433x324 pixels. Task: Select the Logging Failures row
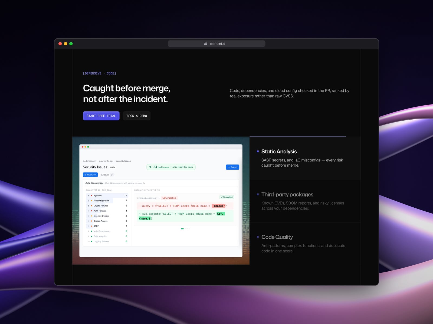click(x=107, y=241)
